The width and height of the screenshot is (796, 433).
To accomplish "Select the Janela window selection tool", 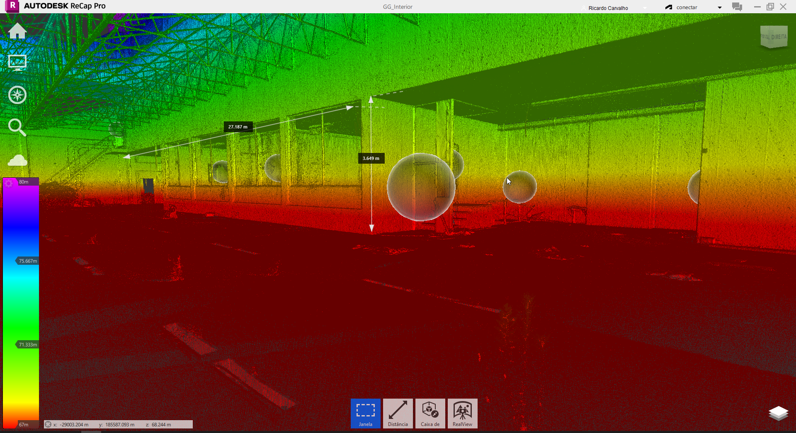I will (365, 413).
